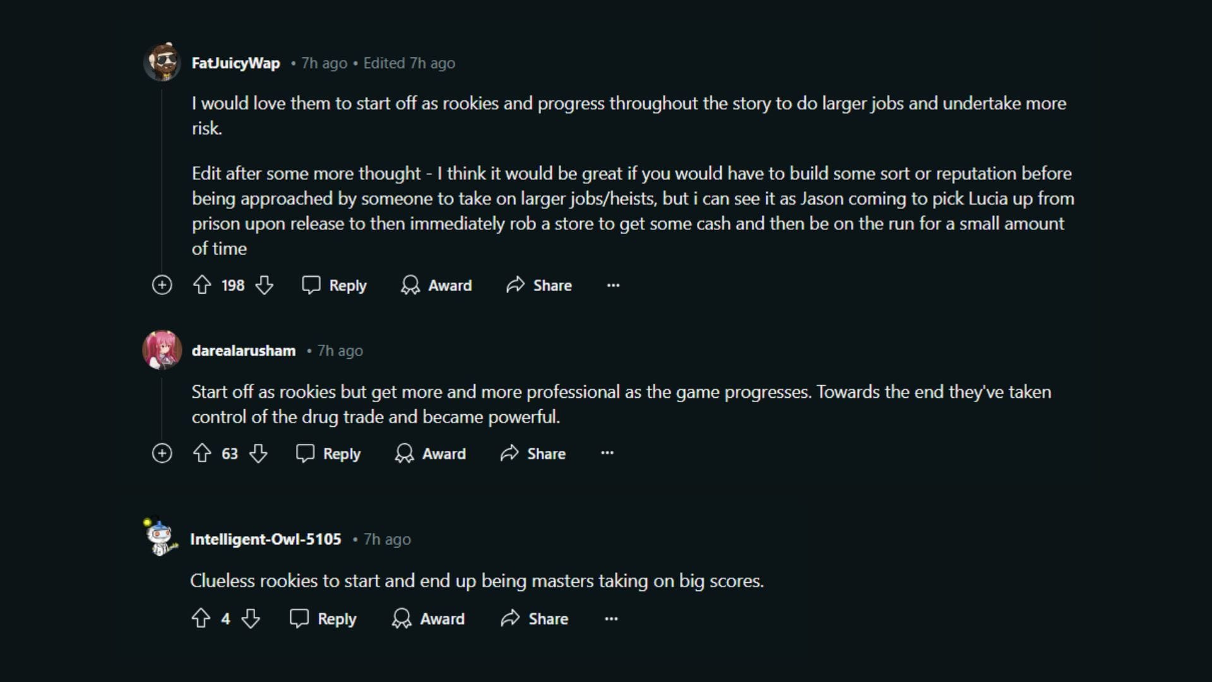The width and height of the screenshot is (1212, 682).
Task: Open more options on FatJuicyWap's comment
Action: [x=613, y=285]
